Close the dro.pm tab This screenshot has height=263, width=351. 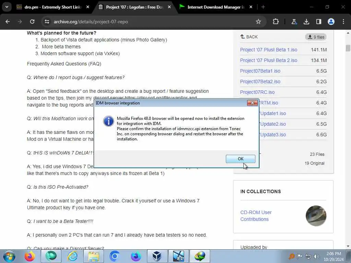pos(88,7)
